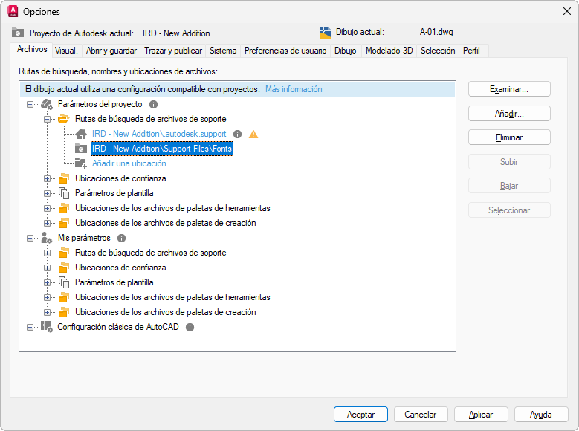Select the IRD - New Addition\.autodesk.support path
Viewport: 579px width, 431px height.
(x=159, y=134)
